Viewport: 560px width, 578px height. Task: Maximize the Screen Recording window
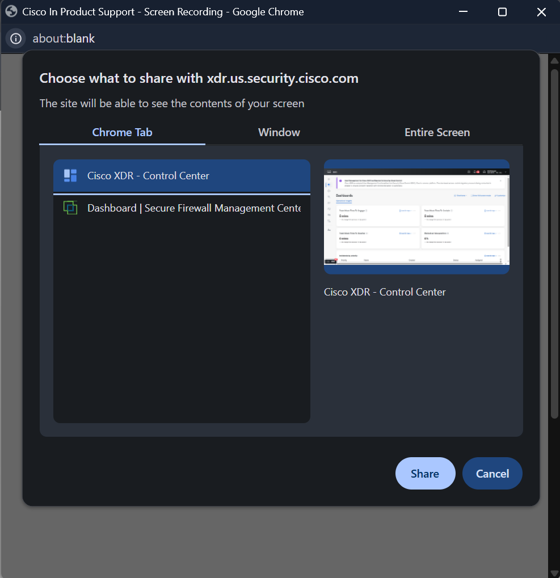coord(502,12)
